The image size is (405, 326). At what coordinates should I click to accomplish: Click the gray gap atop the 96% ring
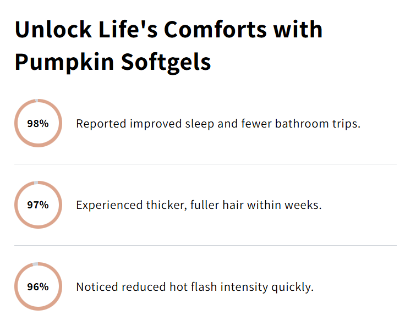(36, 264)
